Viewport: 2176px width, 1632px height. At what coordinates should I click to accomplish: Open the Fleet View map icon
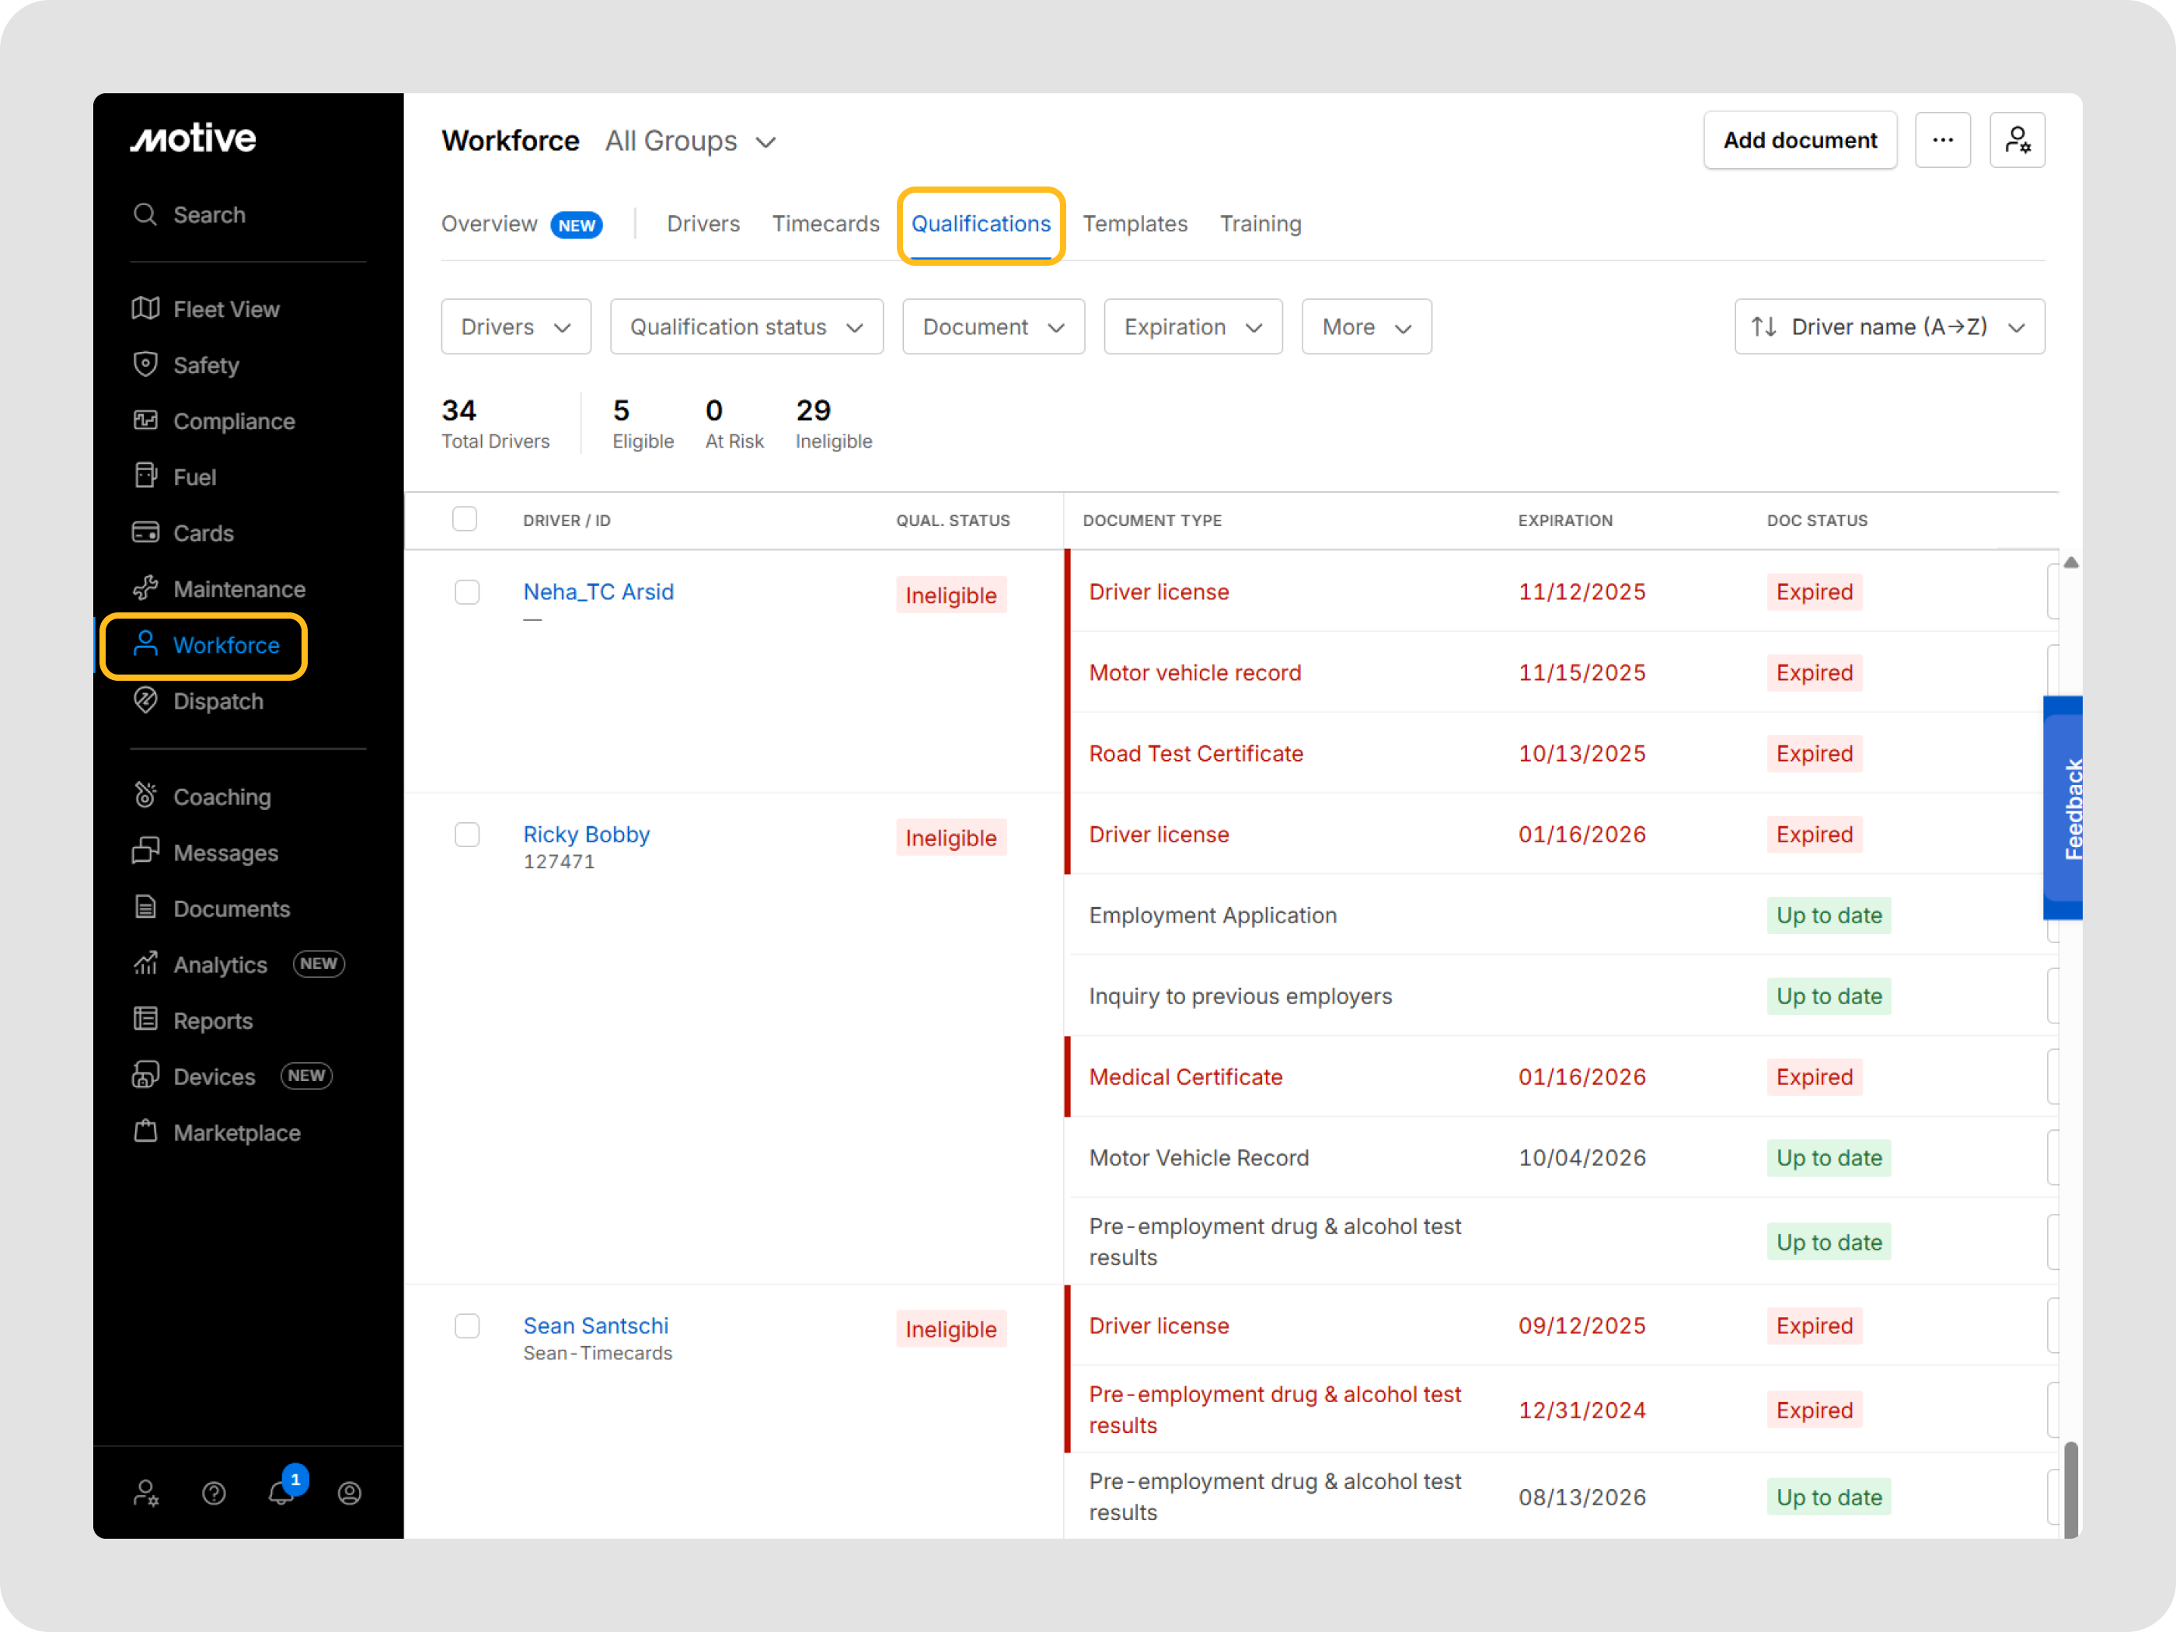[145, 309]
